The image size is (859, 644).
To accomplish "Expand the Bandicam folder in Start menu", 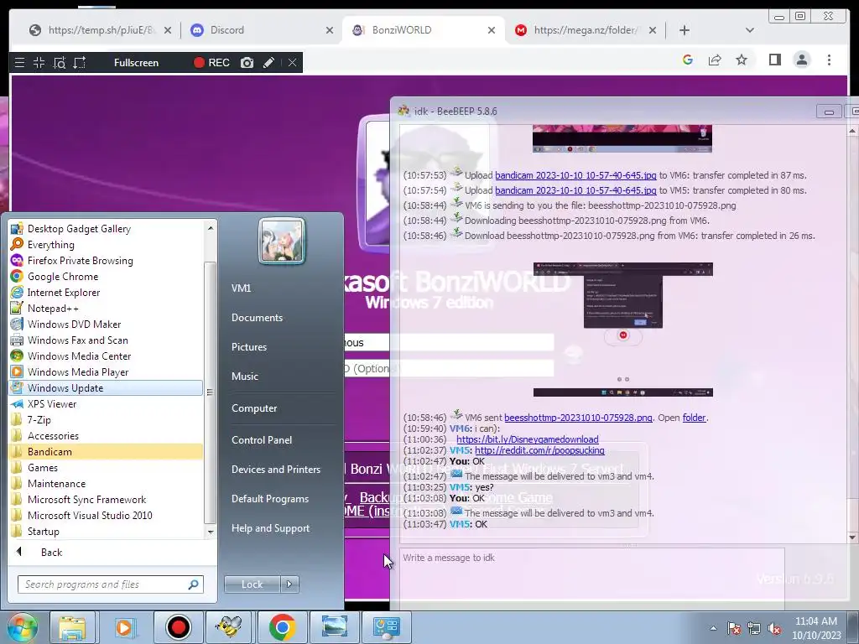I will point(107,451).
